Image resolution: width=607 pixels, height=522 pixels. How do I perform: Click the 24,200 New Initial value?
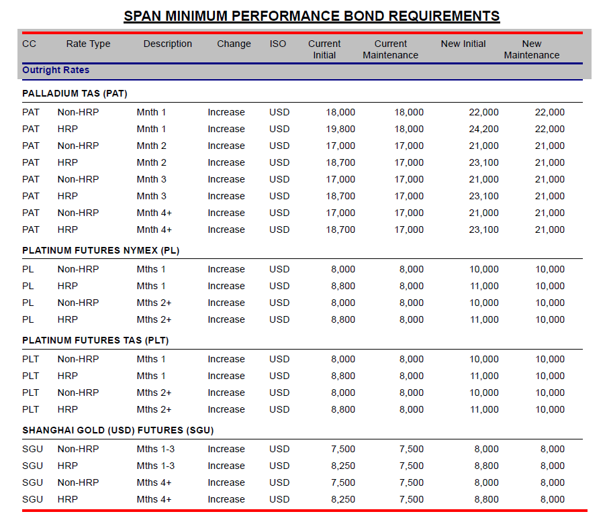pyautogui.click(x=483, y=129)
